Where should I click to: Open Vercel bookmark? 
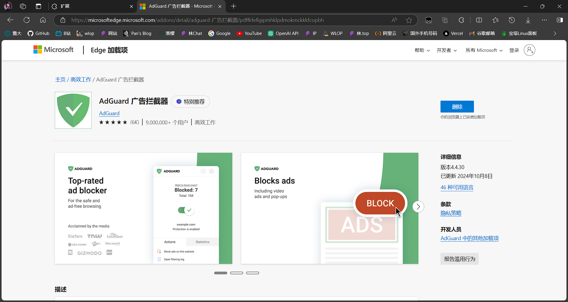(453, 33)
